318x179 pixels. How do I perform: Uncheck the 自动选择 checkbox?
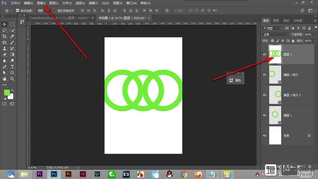point(18,11)
